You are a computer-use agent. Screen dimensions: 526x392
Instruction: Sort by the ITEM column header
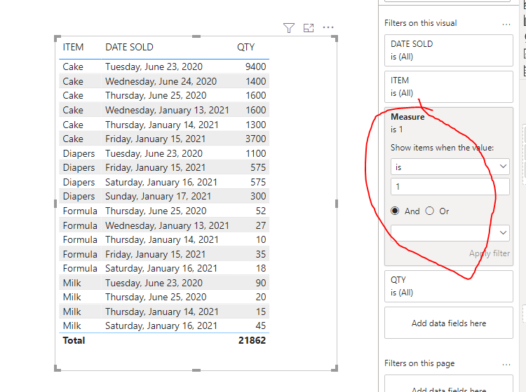point(73,47)
